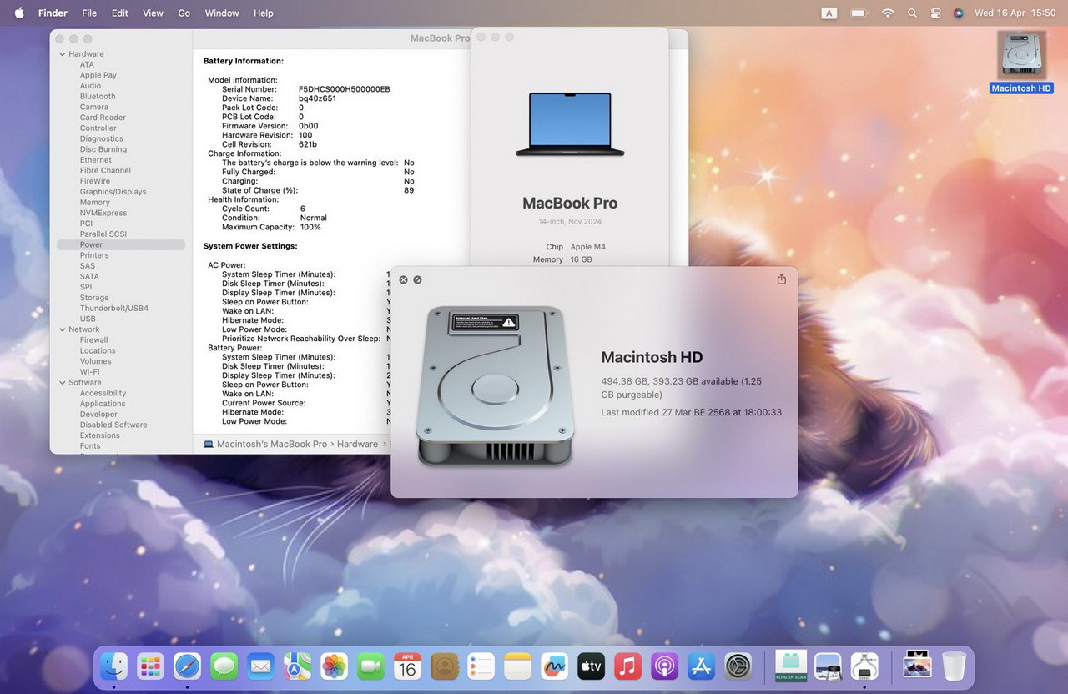Select Disabled Software in sidebar
The image size is (1068, 694).
click(x=113, y=425)
